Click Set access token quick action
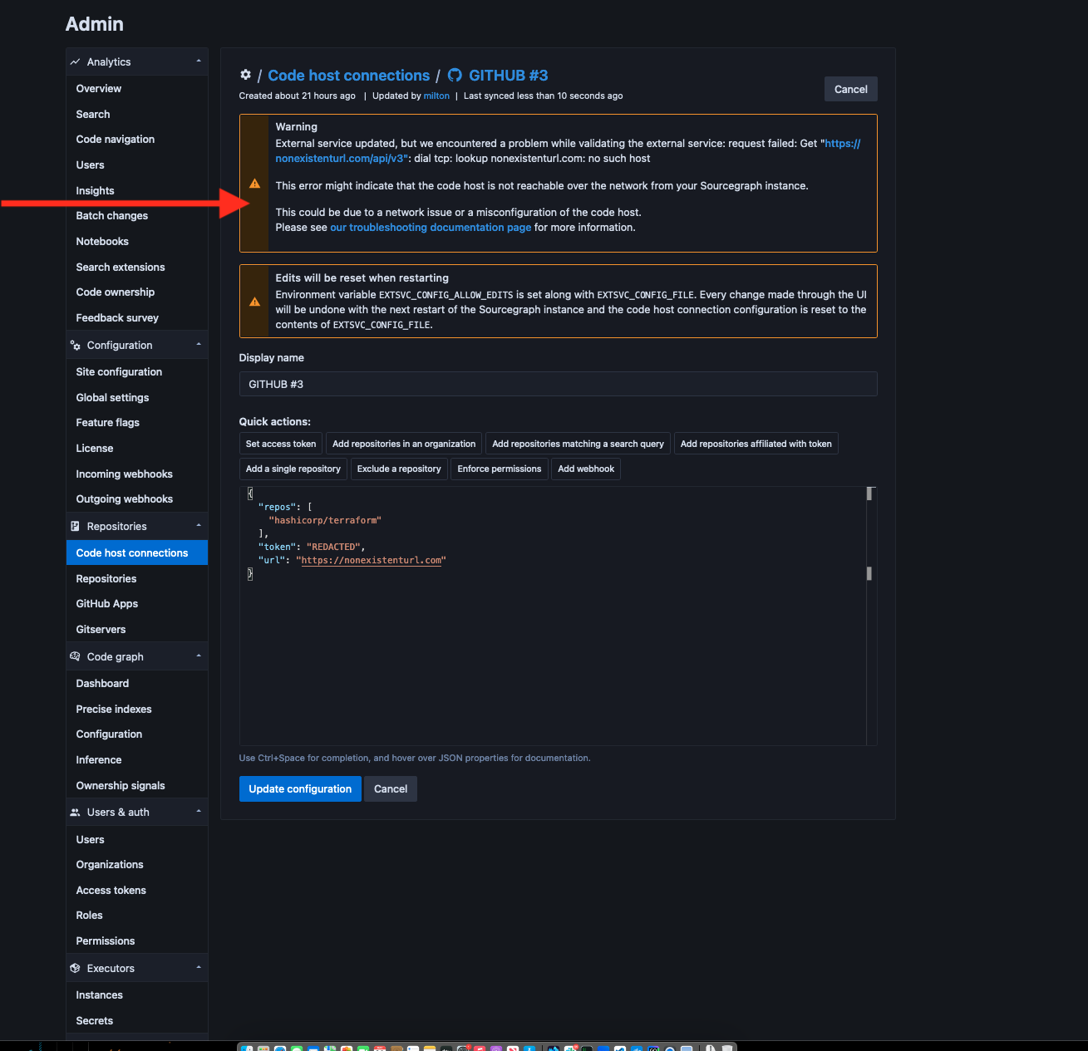1088x1051 pixels. coord(281,444)
